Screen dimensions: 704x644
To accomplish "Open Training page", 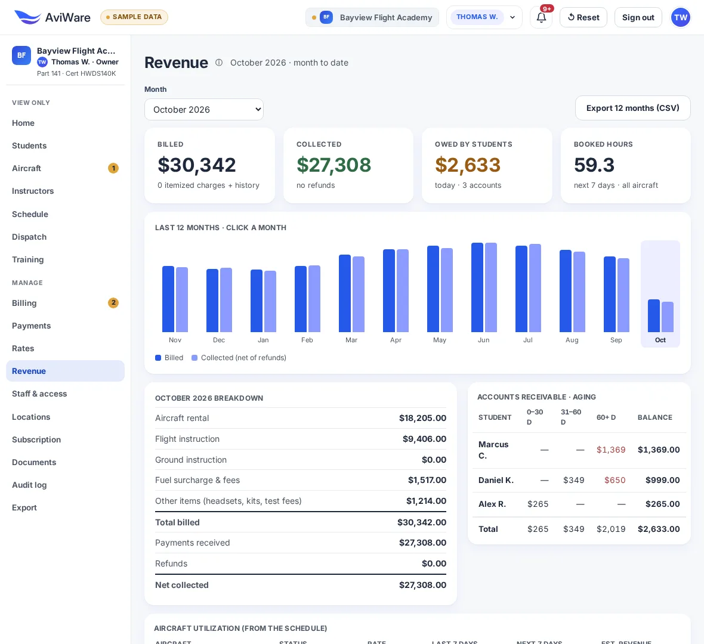I will coord(65,259).
